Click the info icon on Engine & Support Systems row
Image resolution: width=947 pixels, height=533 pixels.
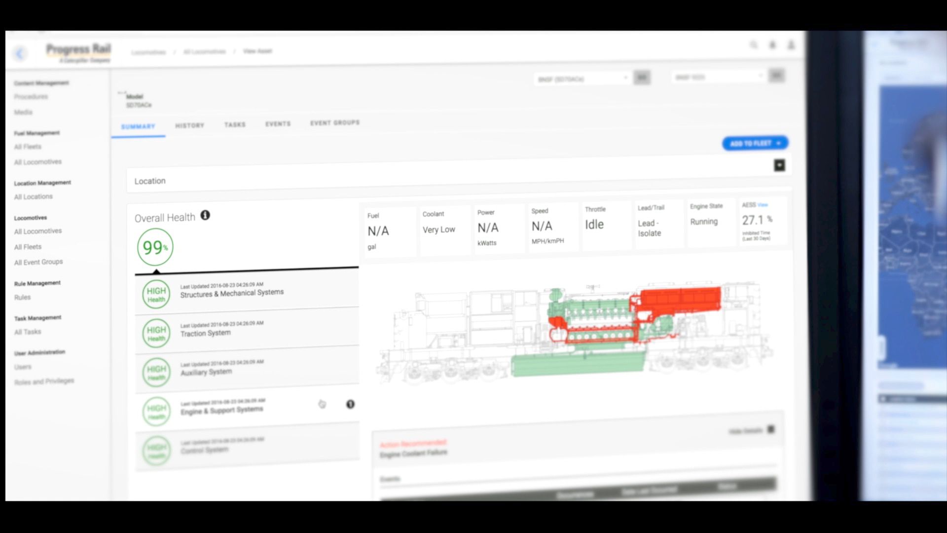pyautogui.click(x=351, y=404)
